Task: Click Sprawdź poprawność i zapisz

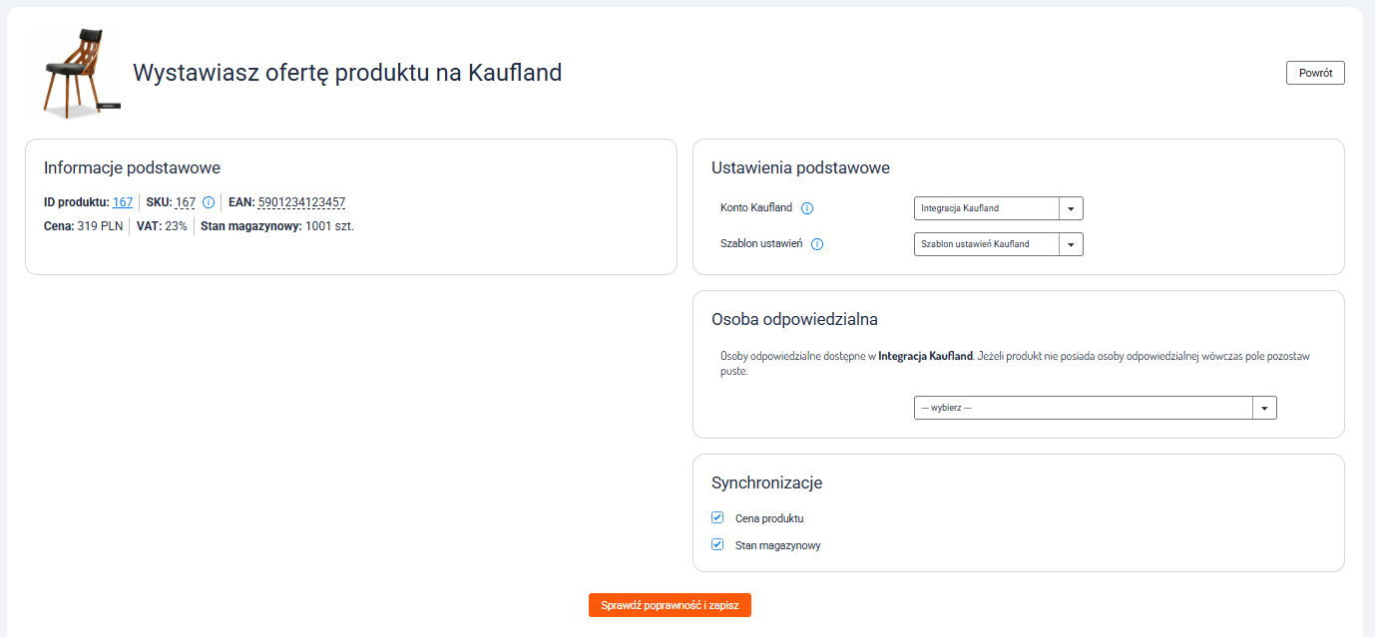Action: click(670, 605)
